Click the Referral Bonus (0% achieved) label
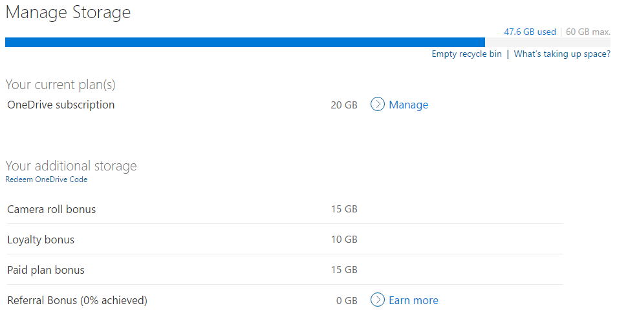The image size is (617, 317). pos(77,300)
